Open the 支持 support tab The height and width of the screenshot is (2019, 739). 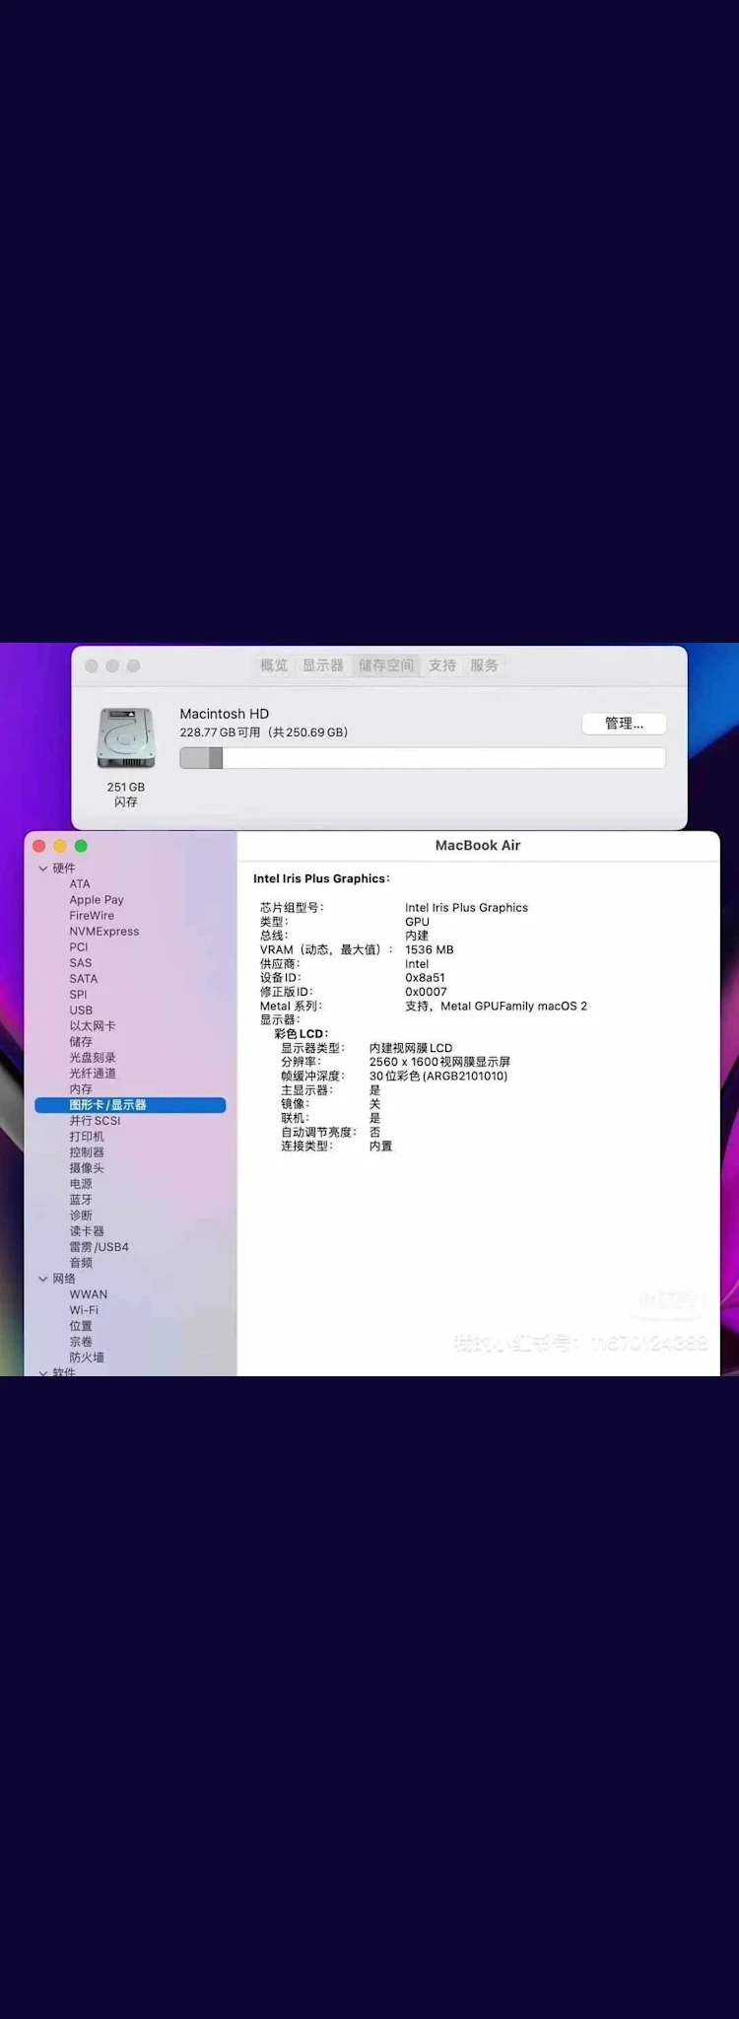[x=442, y=665]
